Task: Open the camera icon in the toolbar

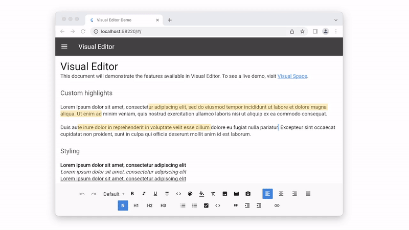Action: [248, 194]
